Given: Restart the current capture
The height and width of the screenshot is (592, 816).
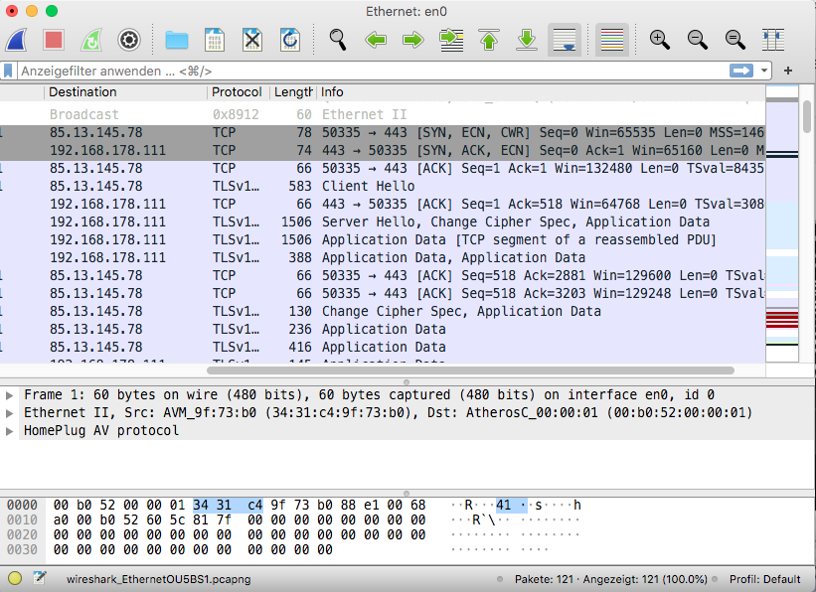Looking at the screenshot, I should click(x=91, y=40).
